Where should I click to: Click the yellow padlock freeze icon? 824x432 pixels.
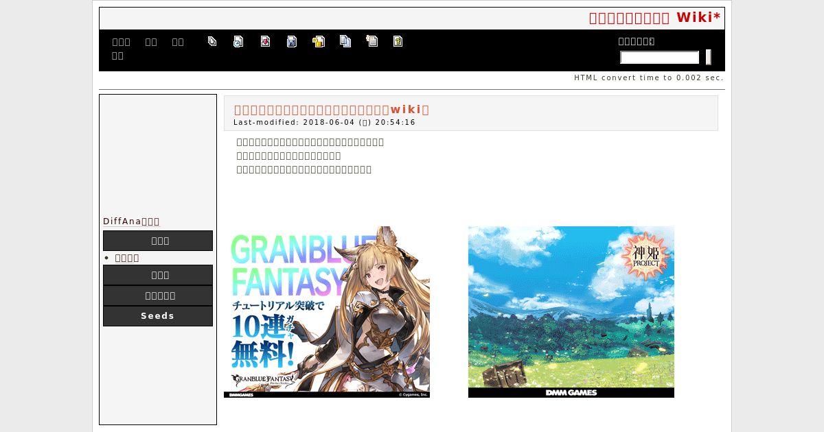319,41
